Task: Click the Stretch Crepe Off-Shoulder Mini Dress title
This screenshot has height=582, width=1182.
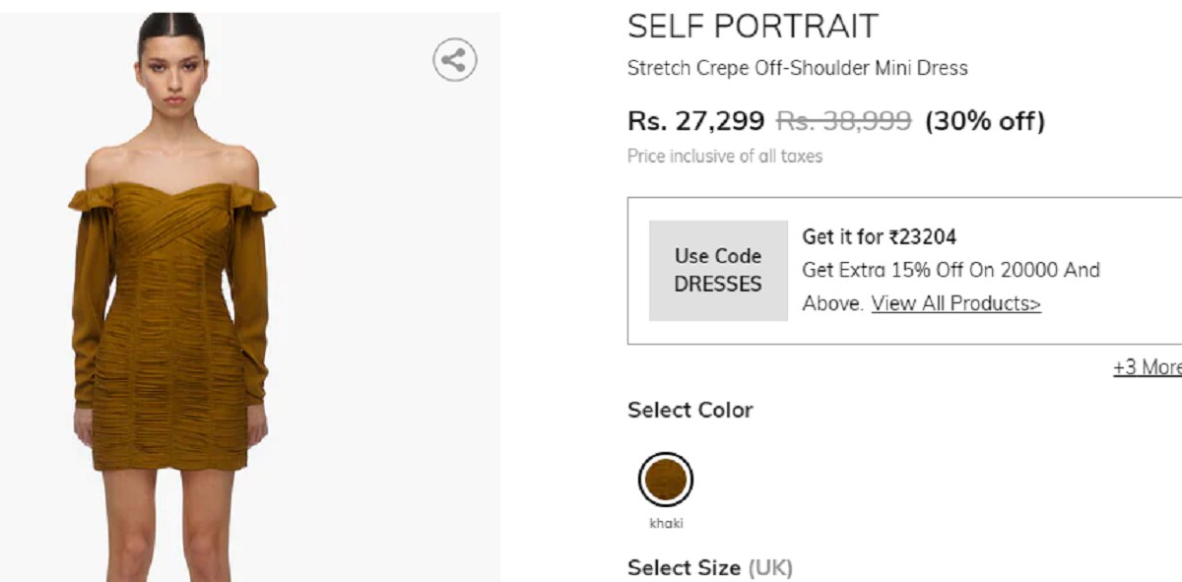Action: pos(798,68)
